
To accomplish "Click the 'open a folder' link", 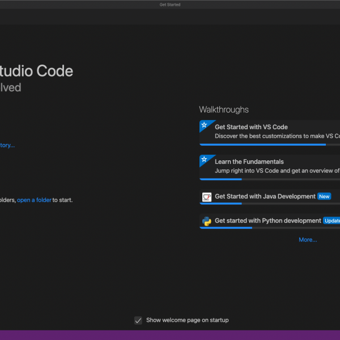I will pyautogui.click(x=34, y=200).
